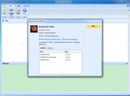130x96 pixels.
Task: Open the 122523252@qq.com email link
Action: point(51,36)
